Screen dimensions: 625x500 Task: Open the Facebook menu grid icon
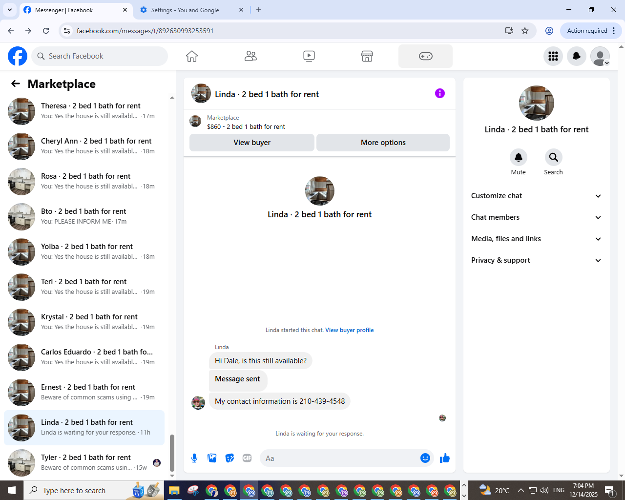(553, 56)
